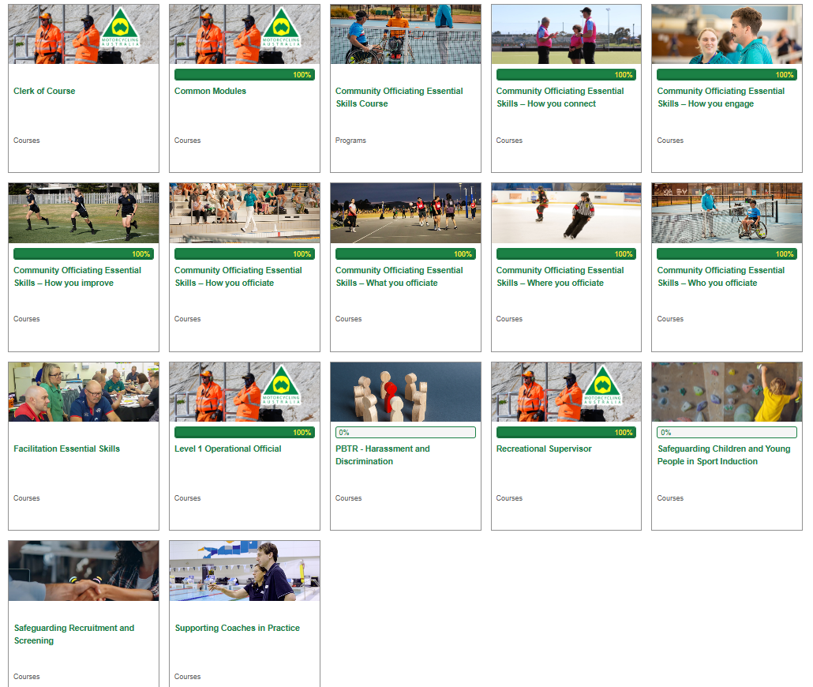The height and width of the screenshot is (687, 813).
Task: Click the Where you officiate ice rink thumbnail
Action: tap(566, 212)
